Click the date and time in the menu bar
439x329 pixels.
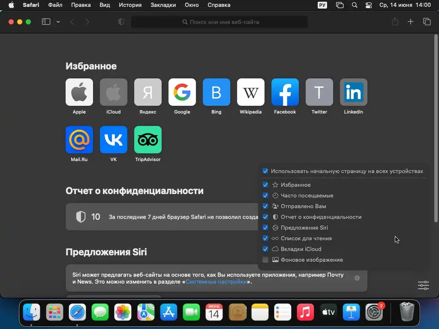pyautogui.click(x=405, y=5)
